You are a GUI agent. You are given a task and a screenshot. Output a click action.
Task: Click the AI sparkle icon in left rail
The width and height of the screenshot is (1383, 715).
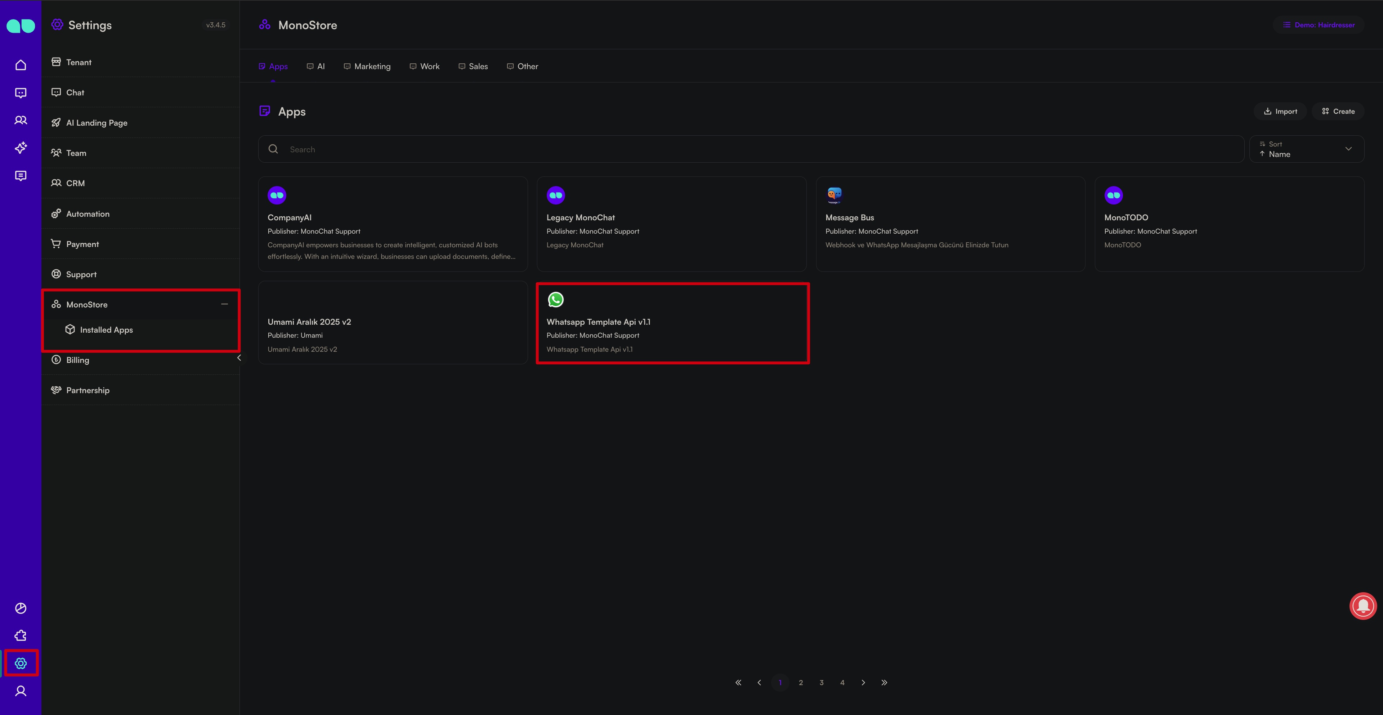click(21, 148)
